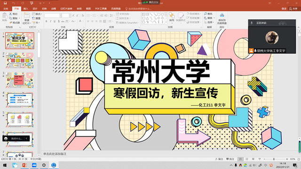The image size is (301, 169).
Task: Toggle the Notes (备注) pane in status bar
Action: (219, 159)
